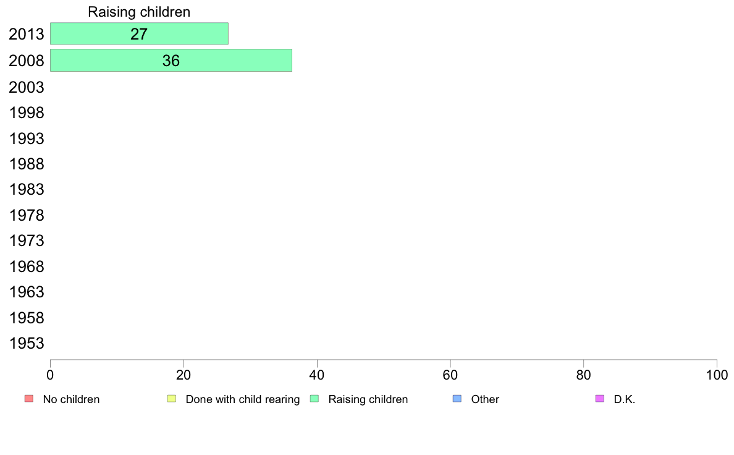Click the blue Other legend swatch
Screen dimensions: 734x455
pos(457,399)
